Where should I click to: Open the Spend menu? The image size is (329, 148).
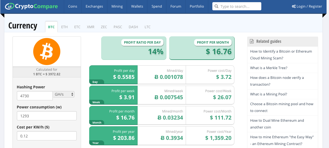157,7
